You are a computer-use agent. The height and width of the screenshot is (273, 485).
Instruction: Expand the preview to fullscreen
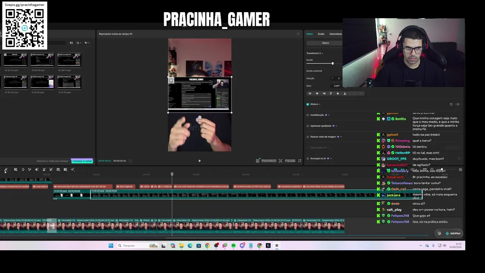[x=300, y=161]
